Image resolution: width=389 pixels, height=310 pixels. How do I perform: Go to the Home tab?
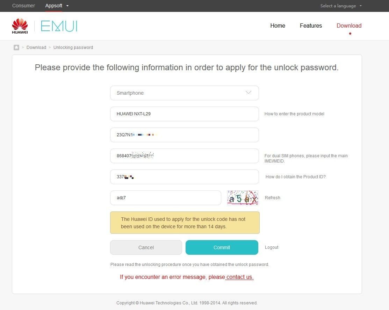278,26
